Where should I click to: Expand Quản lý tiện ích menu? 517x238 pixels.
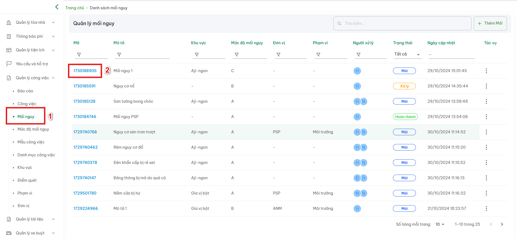click(53, 50)
